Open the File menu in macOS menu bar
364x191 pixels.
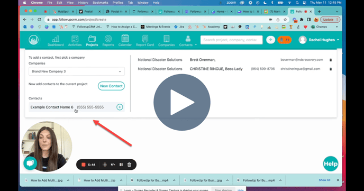tap(50, 3)
